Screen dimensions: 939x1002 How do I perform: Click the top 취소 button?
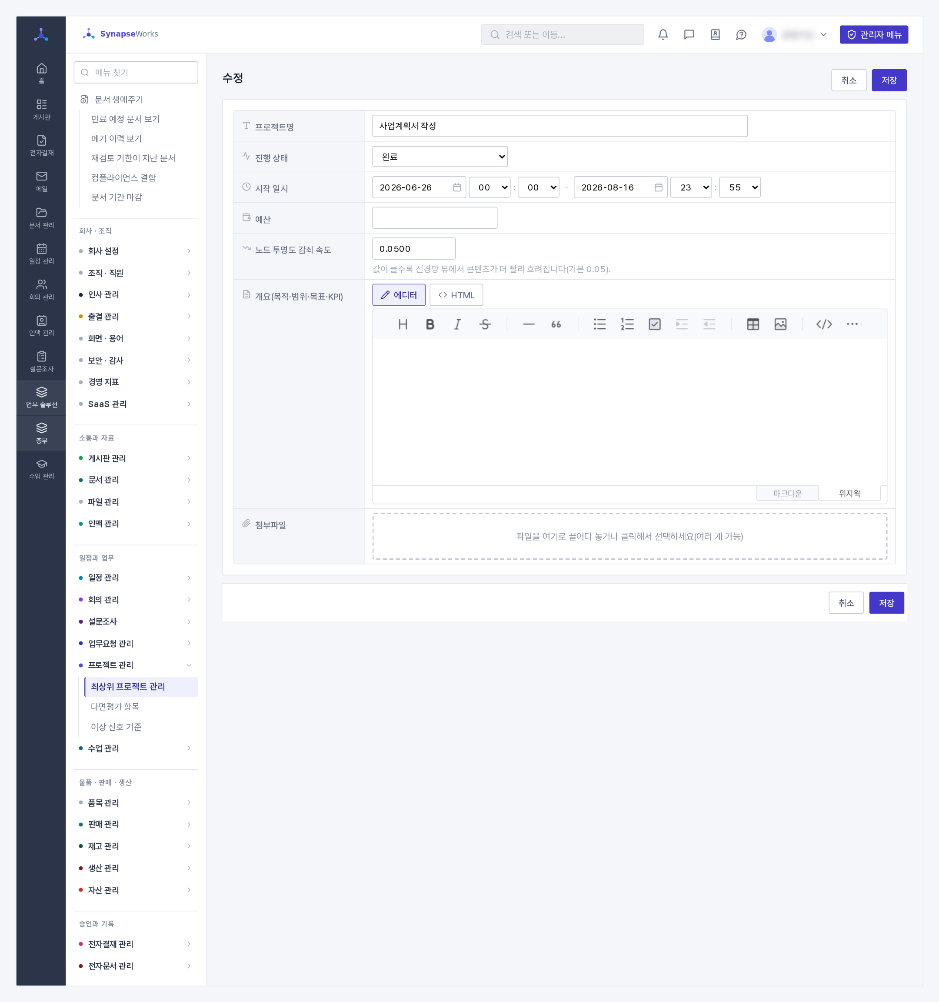click(x=848, y=80)
